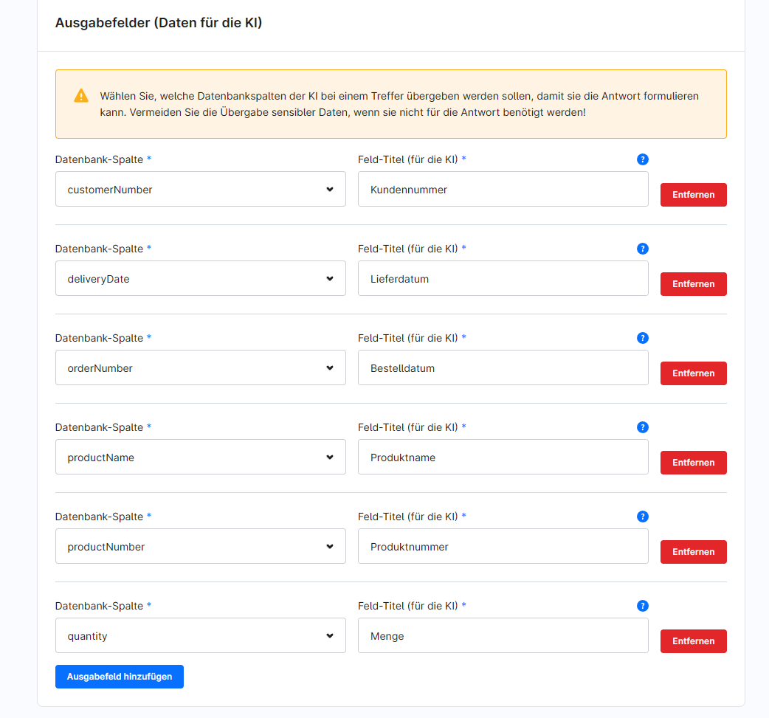Viewport: 769px width, 718px height.
Task: Open the help tooltip for the Produktnummer field
Action: point(643,516)
